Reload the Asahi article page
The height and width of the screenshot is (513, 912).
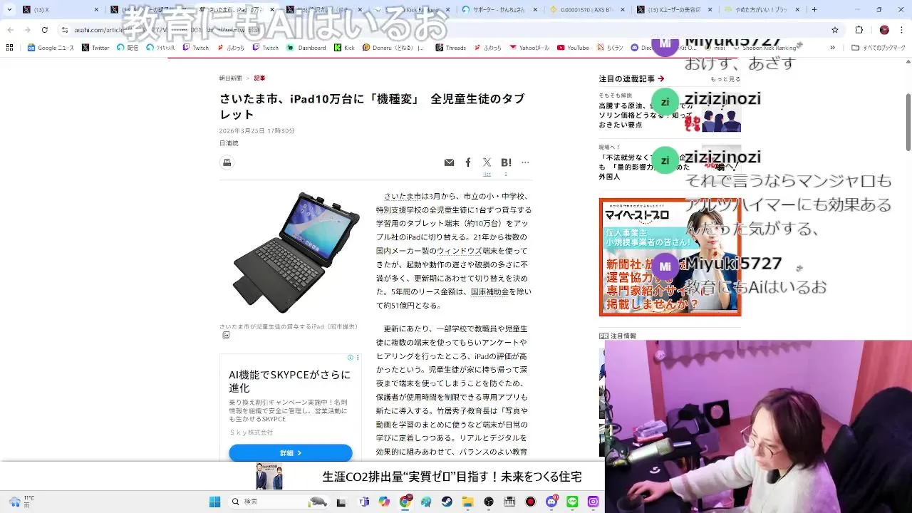45,30
